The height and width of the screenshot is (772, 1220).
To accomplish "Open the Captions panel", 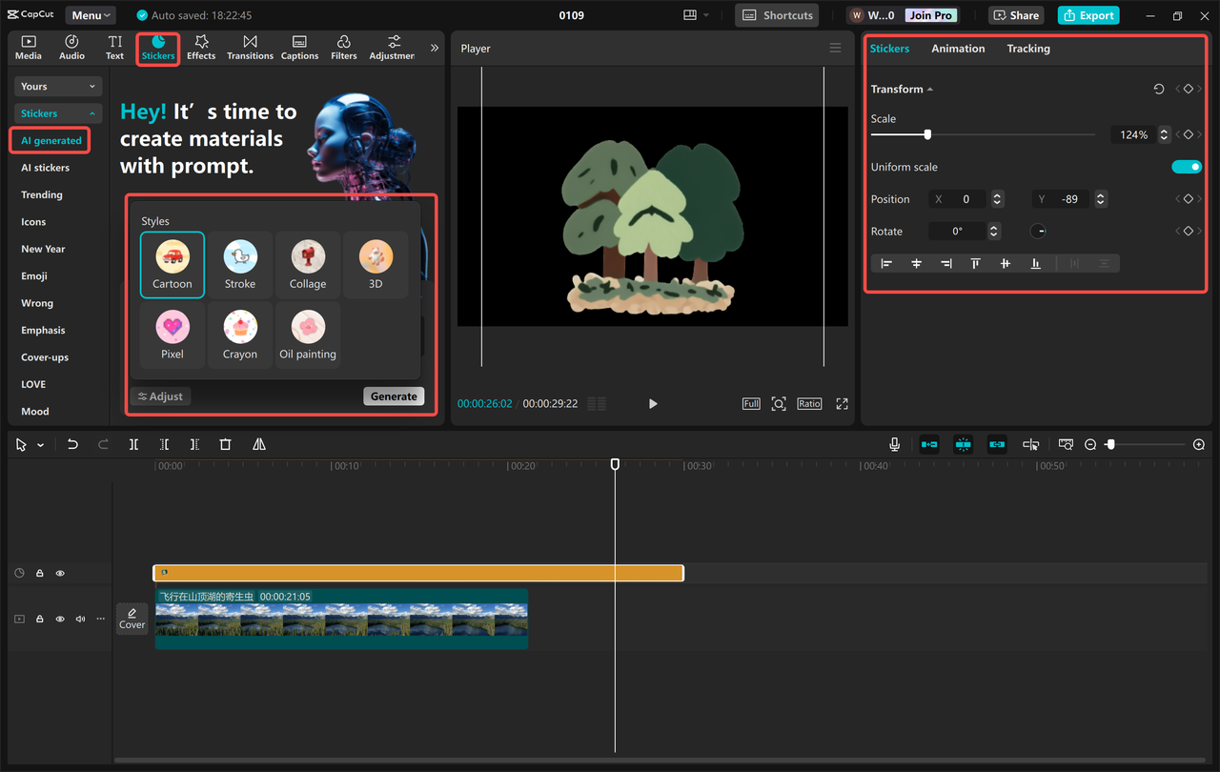I will (x=299, y=48).
